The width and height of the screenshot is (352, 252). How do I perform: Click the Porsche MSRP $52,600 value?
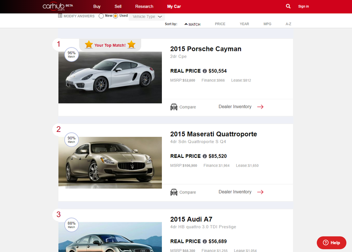pyautogui.click(x=189, y=80)
